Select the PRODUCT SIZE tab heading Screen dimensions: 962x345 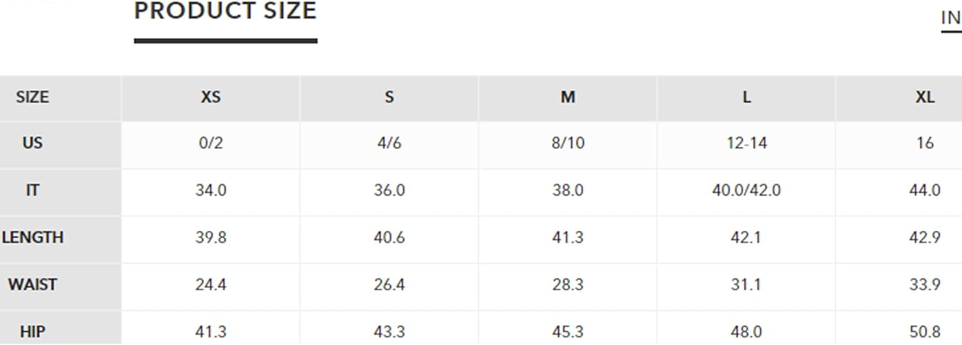click(226, 12)
